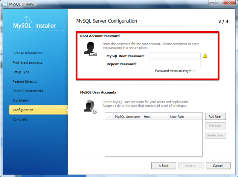Click the disabled Delete User button
Image resolution: width=238 pixels, height=177 pixels.
coord(215,135)
